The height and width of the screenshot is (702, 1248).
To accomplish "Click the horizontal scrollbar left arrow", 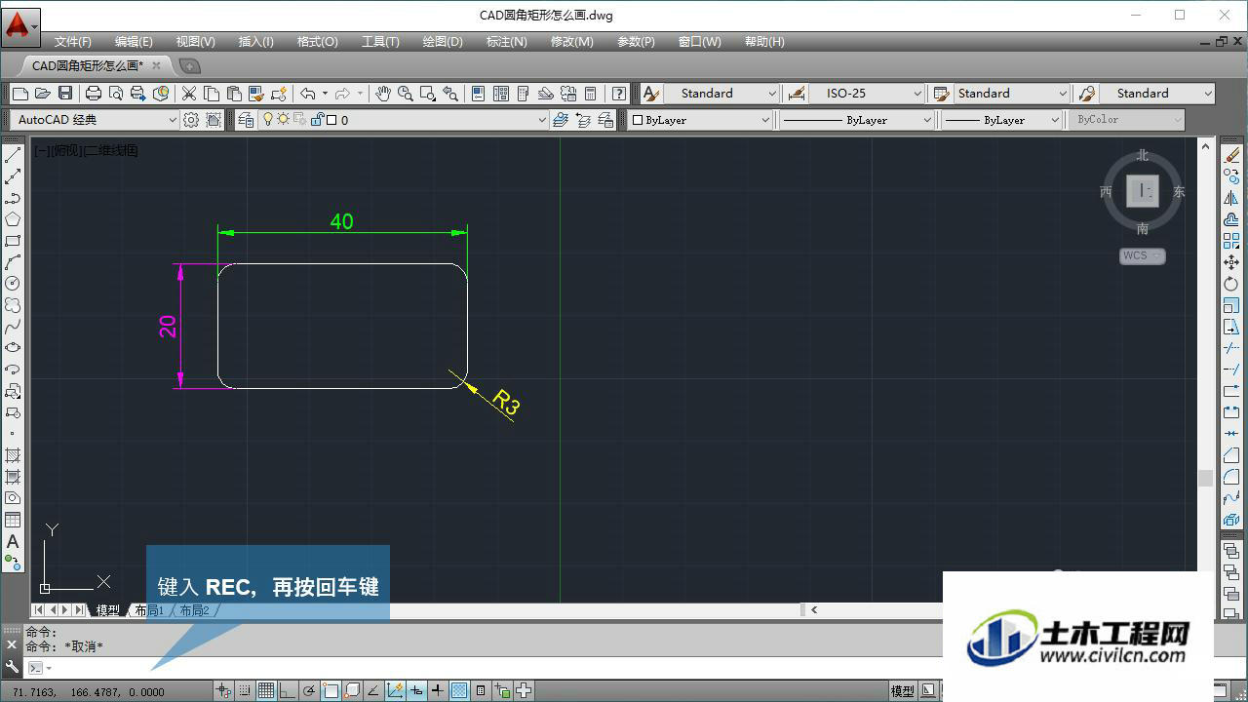I will [813, 610].
